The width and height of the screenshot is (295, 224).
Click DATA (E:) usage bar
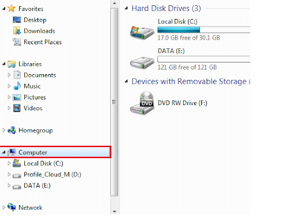(203, 59)
